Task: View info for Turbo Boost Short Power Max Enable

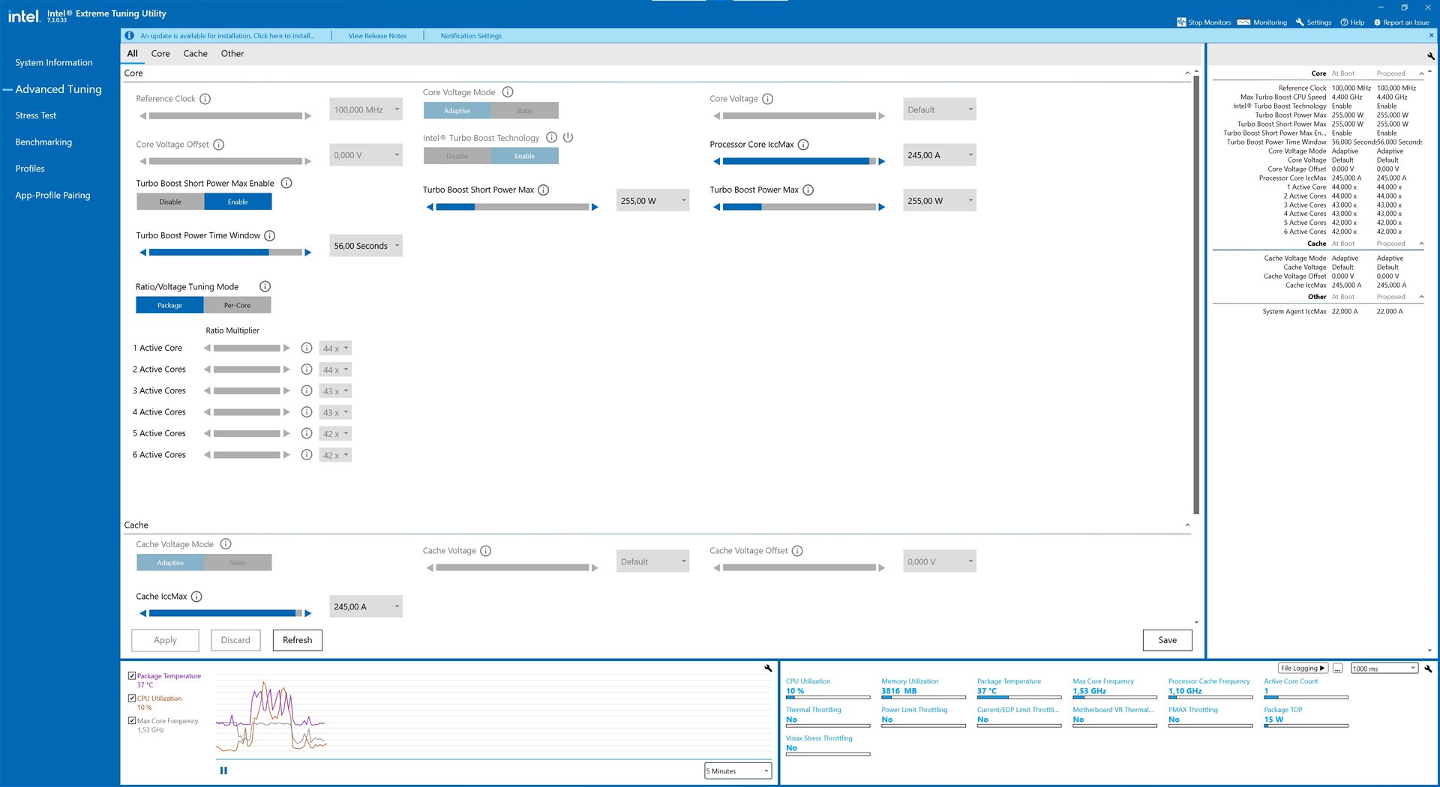Action: click(286, 183)
